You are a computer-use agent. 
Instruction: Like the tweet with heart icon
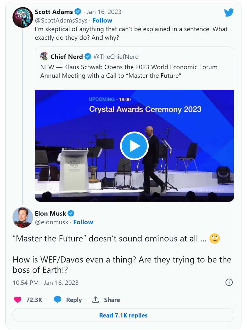click(x=18, y=300)
